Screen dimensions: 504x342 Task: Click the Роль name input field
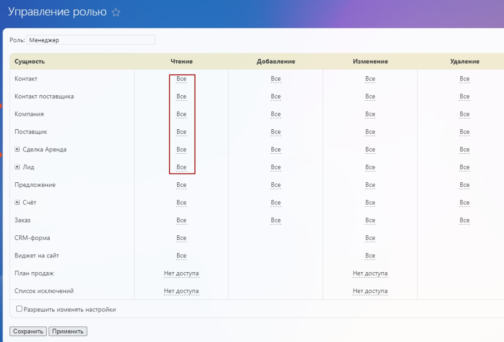[x=91, y=40]
